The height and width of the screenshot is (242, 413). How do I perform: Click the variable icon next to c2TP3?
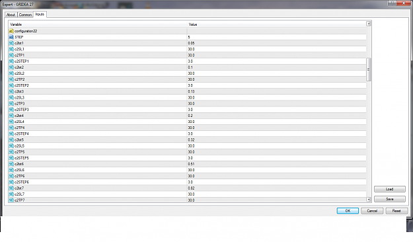pyautogui.click(x=11, y=104)
